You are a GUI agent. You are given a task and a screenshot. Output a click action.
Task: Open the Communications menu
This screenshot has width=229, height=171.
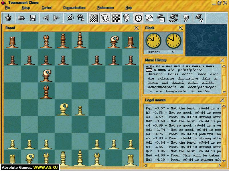click(x=74, y=8)
